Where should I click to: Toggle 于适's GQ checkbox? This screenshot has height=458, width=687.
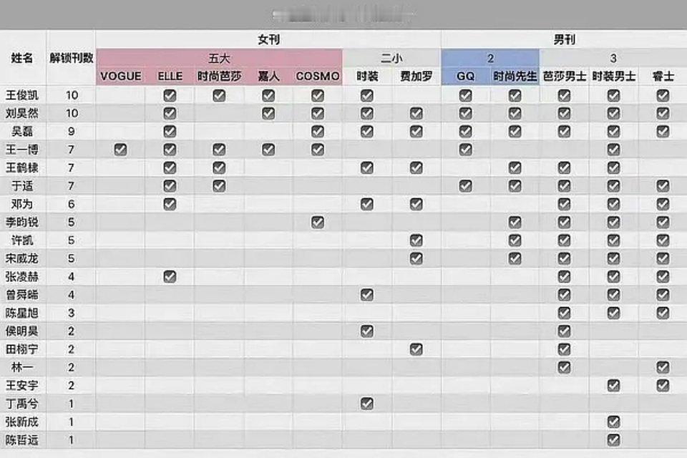coord(465,186)
